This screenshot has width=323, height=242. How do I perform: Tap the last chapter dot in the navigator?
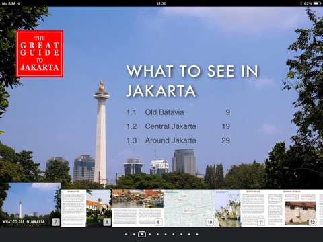tap(197, 234)
